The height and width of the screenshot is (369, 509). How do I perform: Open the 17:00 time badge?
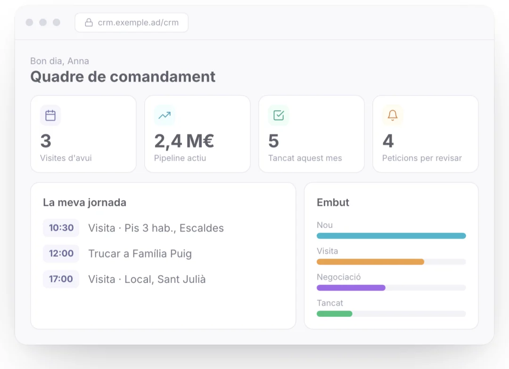click(x=61, y=279)
